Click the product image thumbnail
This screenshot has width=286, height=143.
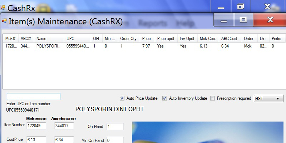208,132
